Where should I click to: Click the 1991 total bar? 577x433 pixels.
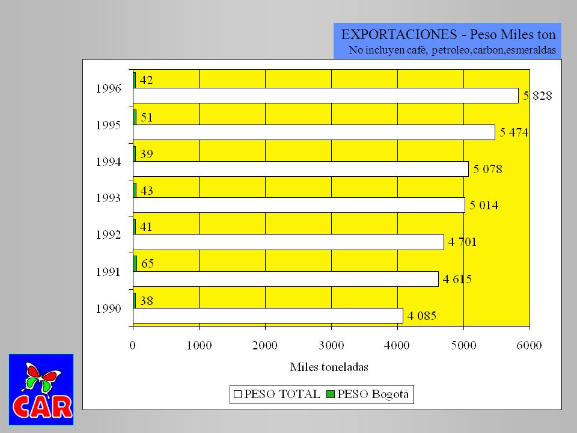pos(285,279)
